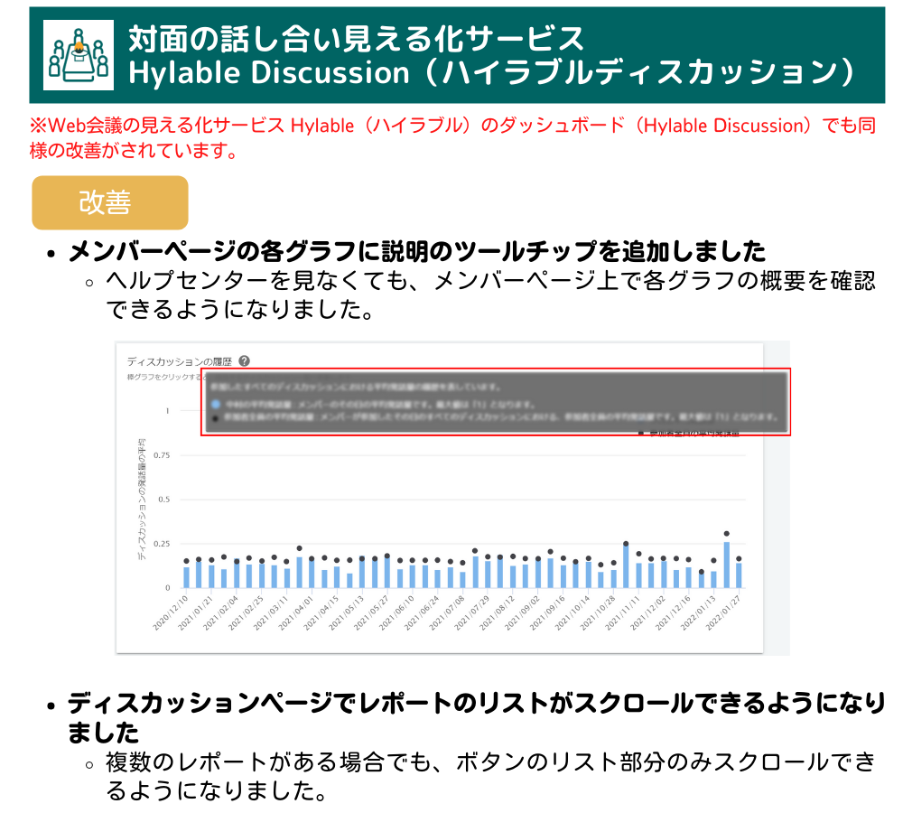
Task: Click the y-axis value 0.25
Action: pyautogui.click(x=162, y=544)
